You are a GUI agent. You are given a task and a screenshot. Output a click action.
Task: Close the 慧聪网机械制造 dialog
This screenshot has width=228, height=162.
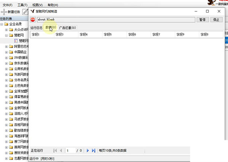219,11
